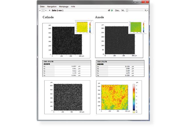The width and height of the screenshot is (193, 129).
Task: Click the print icon in toolbar
Action: click(109, 10)
